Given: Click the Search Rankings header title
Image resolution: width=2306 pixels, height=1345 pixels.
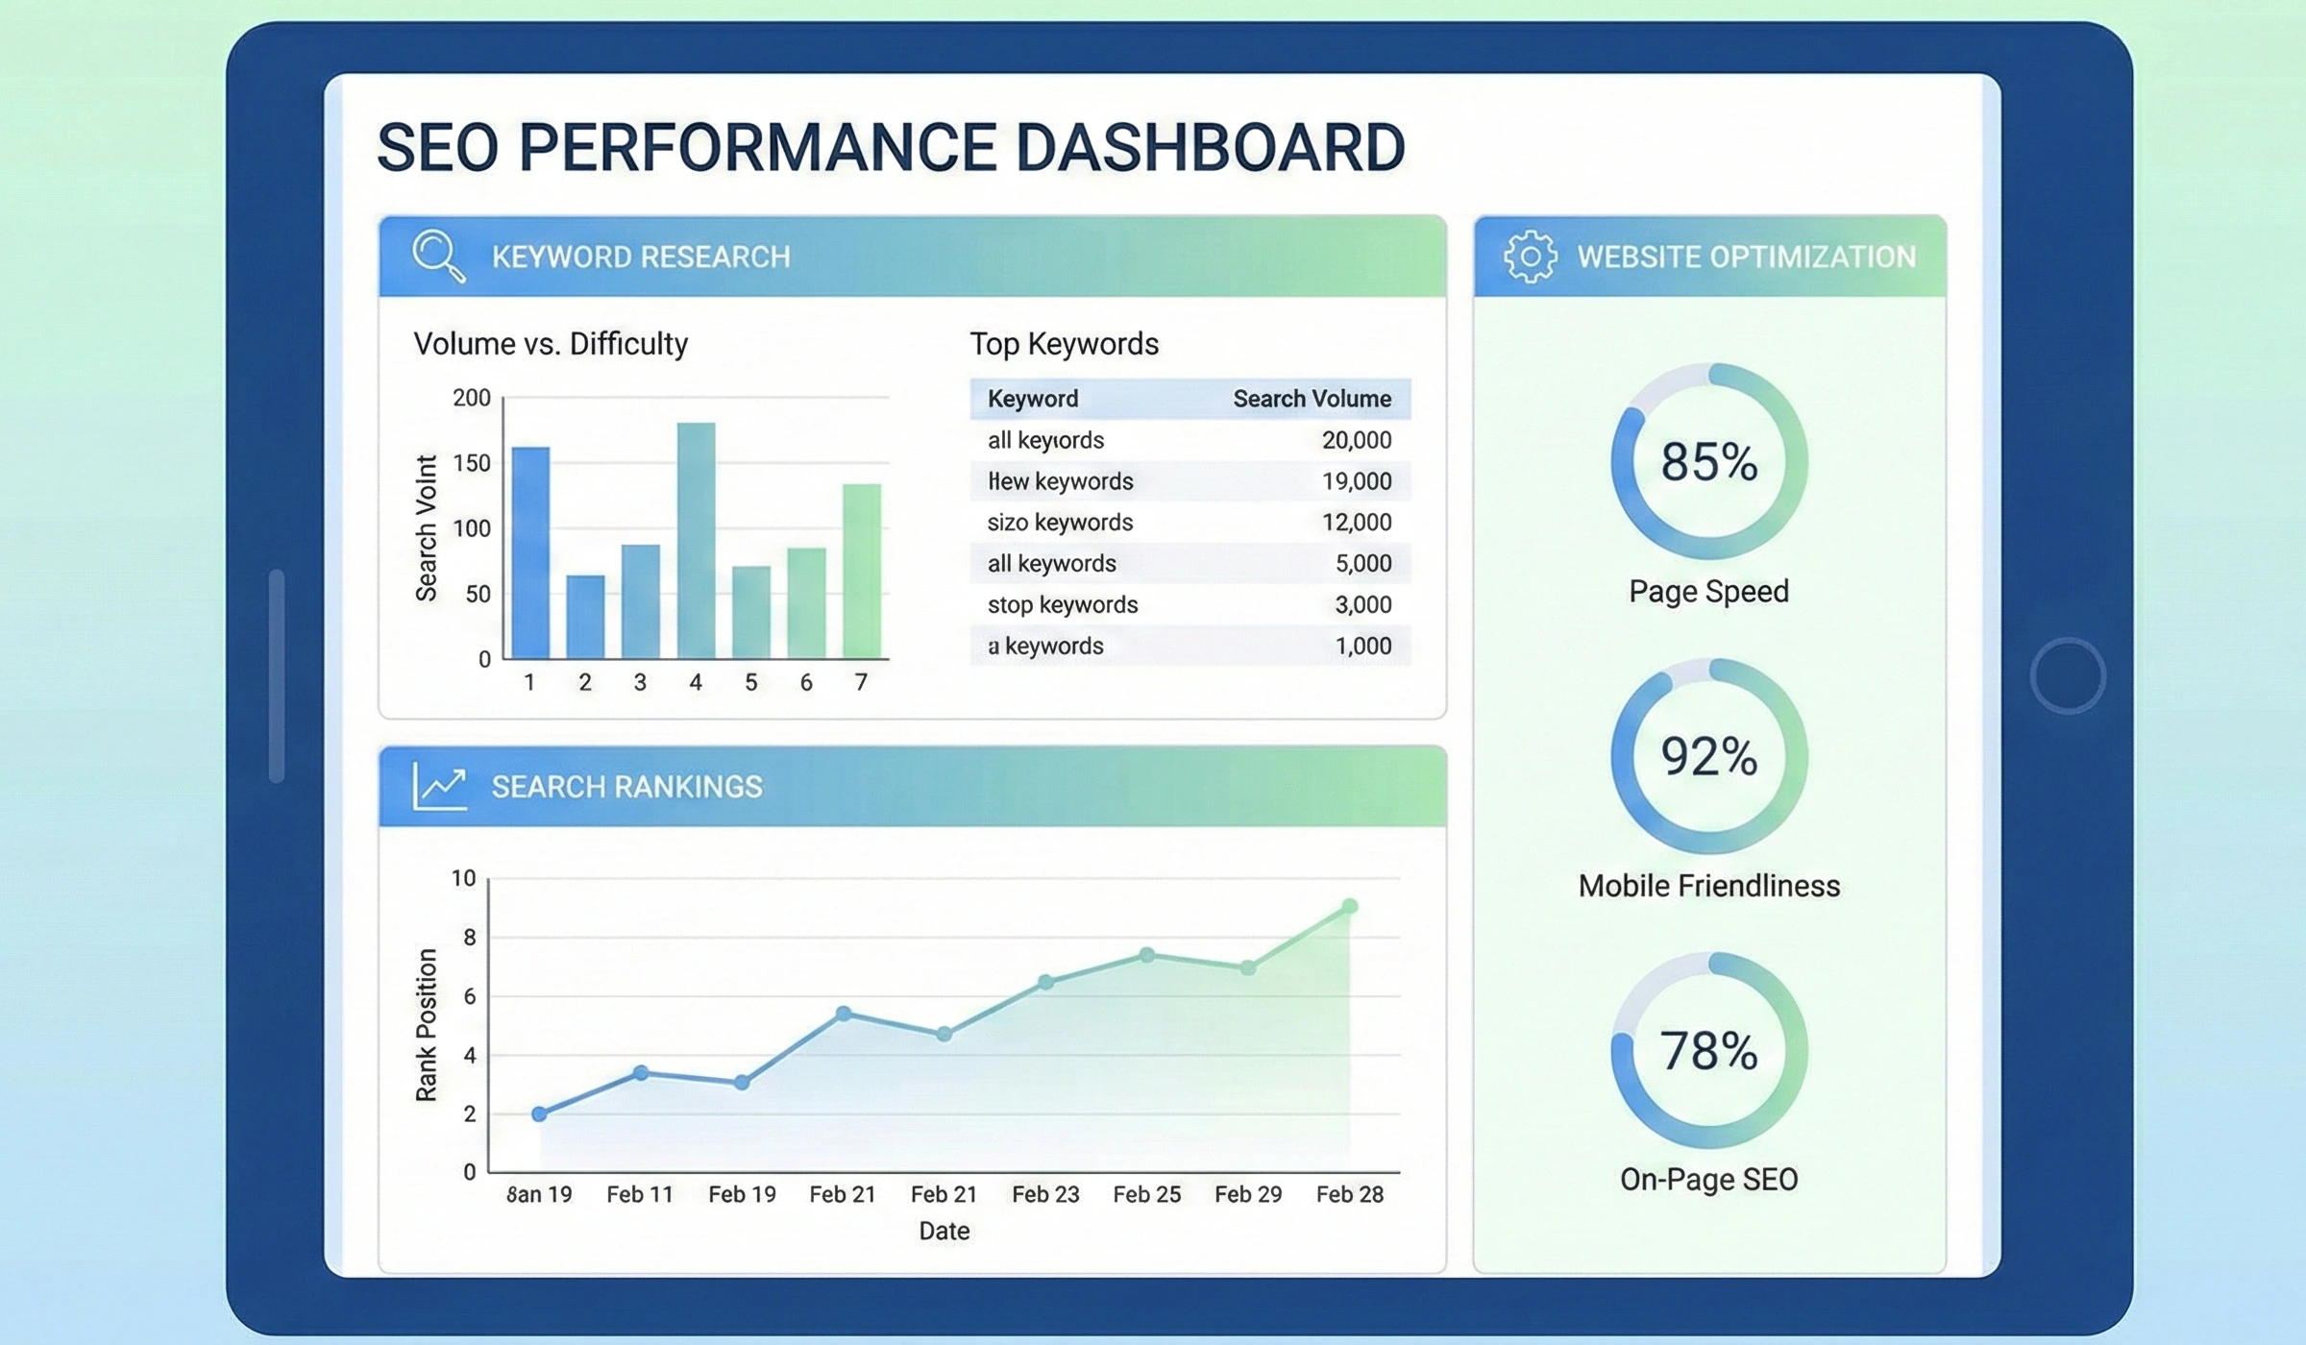Looking at the screenshot, I should pyautogui.click(x=626, y=787).
